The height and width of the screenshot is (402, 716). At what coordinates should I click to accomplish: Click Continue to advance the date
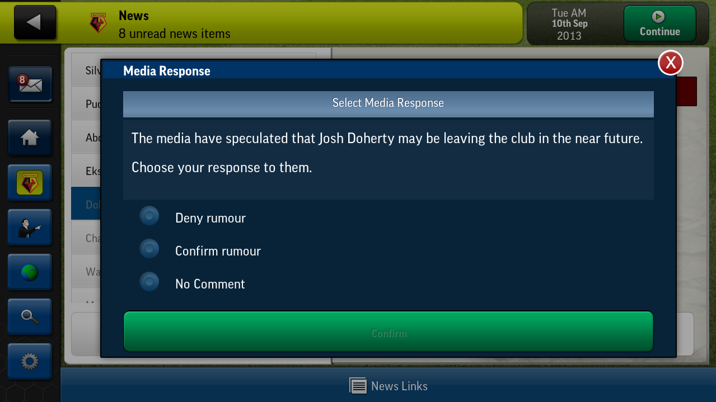point(660,23)
